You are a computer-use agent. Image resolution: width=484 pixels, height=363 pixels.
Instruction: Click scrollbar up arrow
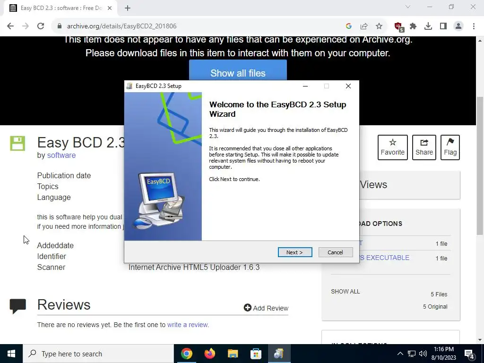(x=480, y=41)
